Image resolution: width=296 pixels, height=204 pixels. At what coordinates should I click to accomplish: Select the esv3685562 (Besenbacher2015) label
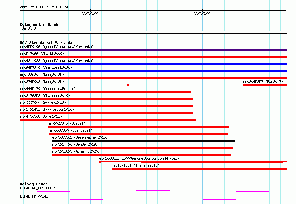[80, 137]
